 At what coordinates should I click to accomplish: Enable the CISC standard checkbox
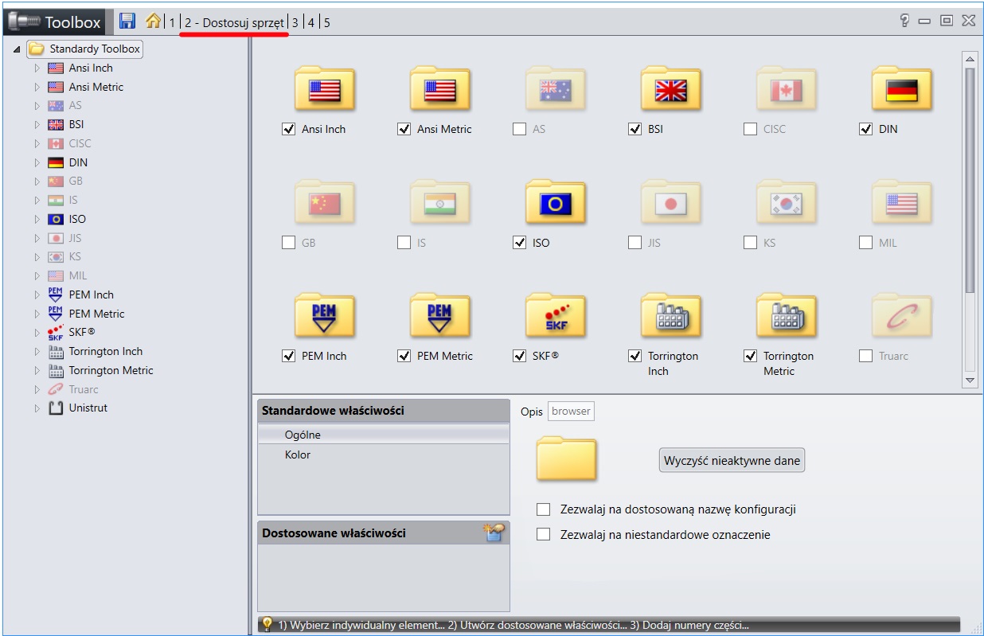pyautogui.click(x=750, y=129)
